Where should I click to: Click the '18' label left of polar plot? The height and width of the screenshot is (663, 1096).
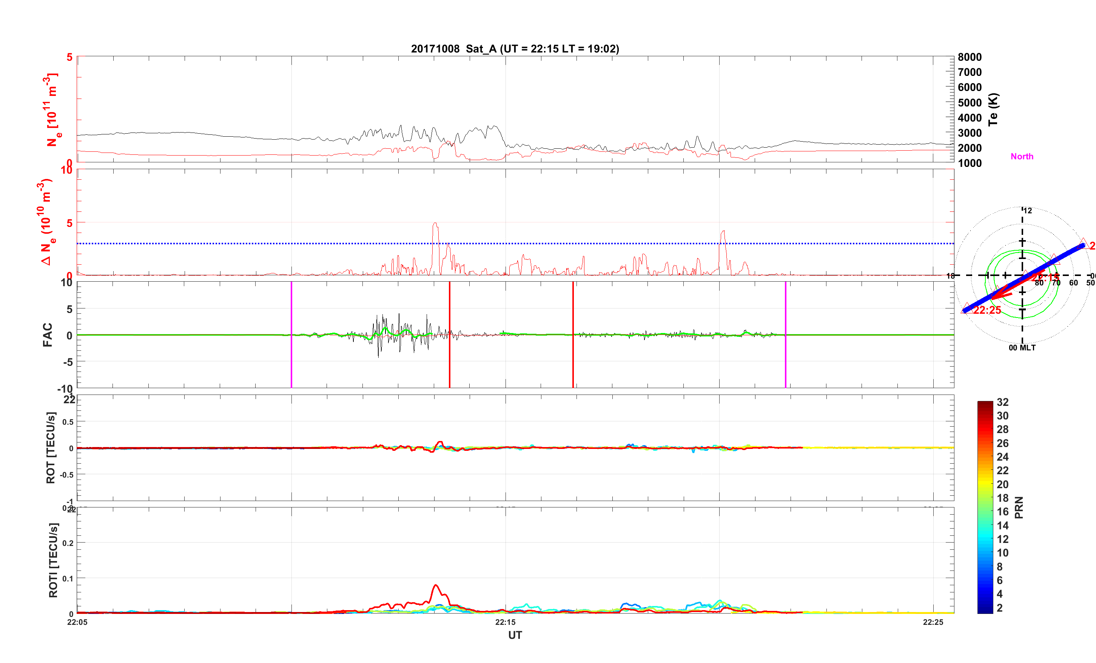(x=951, y=276)
